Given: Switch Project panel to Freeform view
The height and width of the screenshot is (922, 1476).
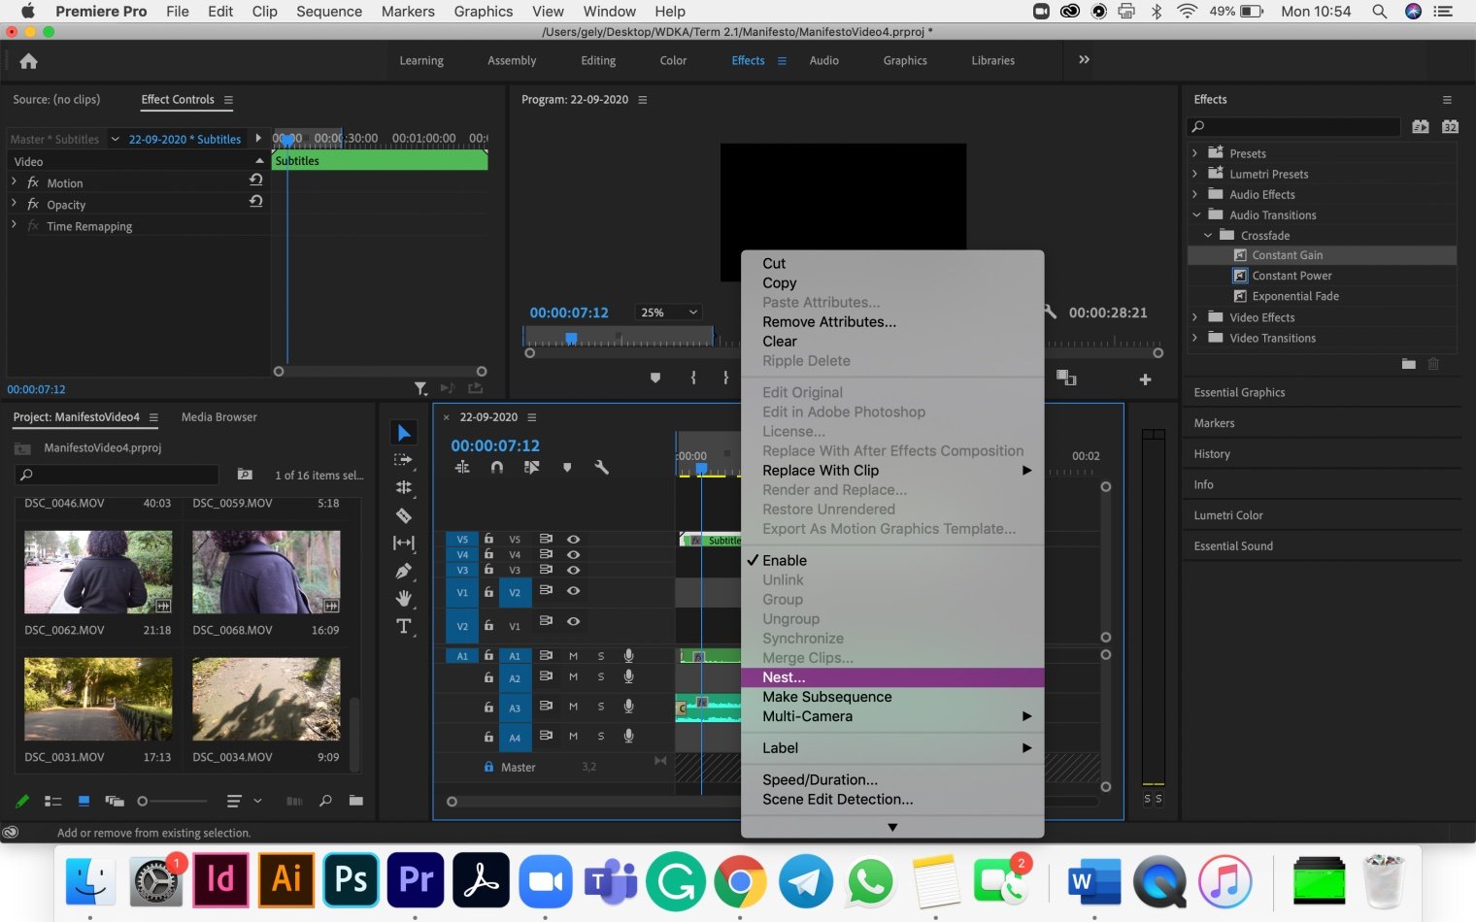Looking at the screenshot, I should coord(115,801).
